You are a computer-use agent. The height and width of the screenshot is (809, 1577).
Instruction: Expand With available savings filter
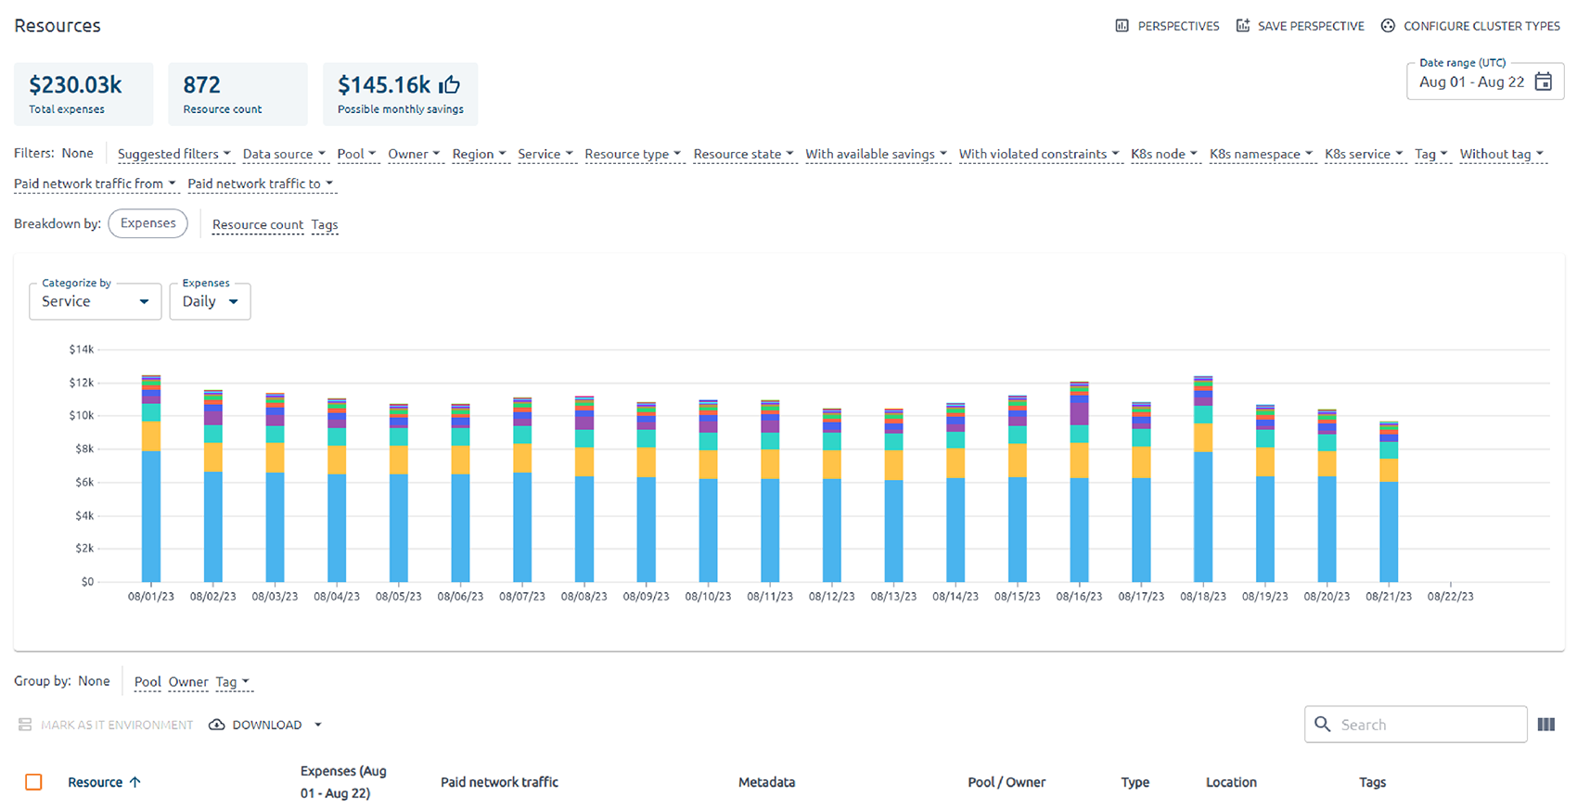[877, 154]
